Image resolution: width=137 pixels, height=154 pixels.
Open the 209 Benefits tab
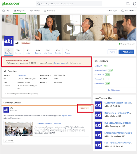click(58, 52)
